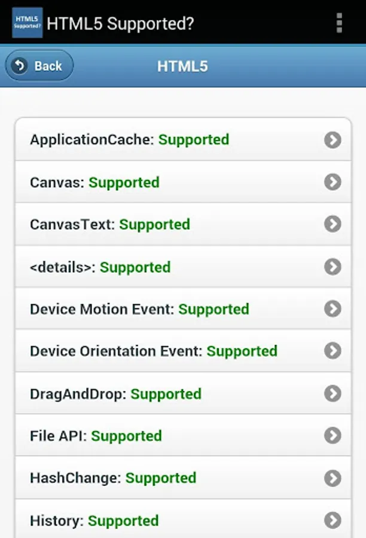Image resolution: width=366 pixels, height=538 pixels.
Task: Hit the arrow icon on details row
Action: [x=333, y=267]
